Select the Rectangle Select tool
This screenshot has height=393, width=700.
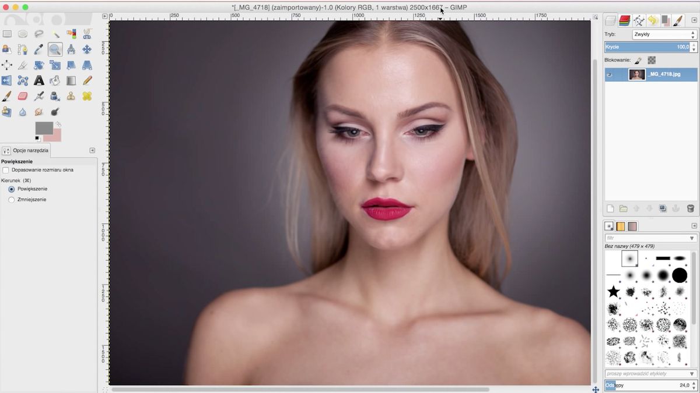(7, 34)
